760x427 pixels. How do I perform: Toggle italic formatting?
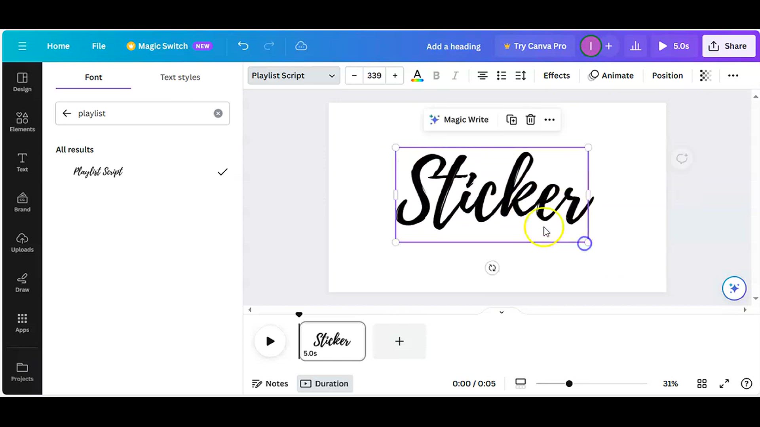point(455,76)
